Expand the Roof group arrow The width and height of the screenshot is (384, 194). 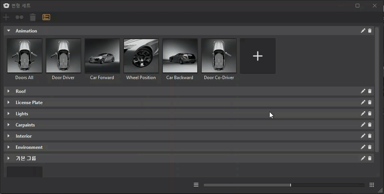tap(9, 91)
